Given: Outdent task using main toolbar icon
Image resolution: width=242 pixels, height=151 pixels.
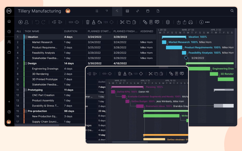Looking at the screenshot, I should click(x=54, y=22).
